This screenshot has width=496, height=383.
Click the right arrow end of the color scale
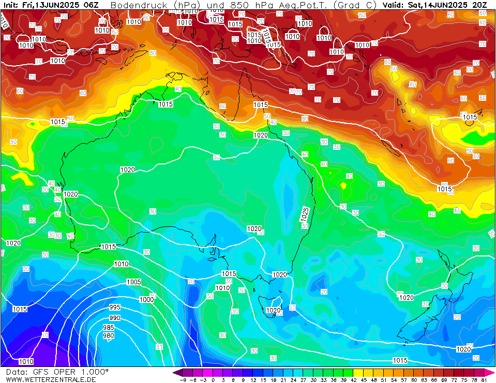[490, 372]
